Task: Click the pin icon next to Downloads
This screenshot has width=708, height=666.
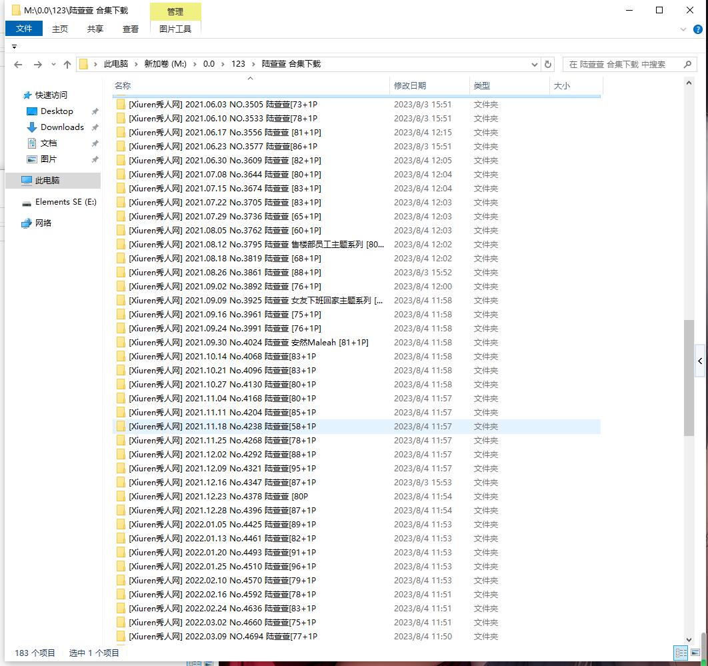Action: [x=95, y=127]
